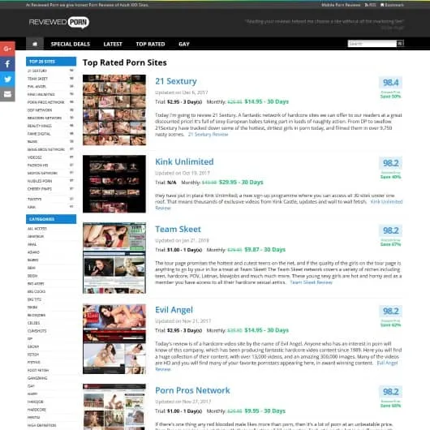Open the Latest menu item
This screenshot has width=430, height=430.
(113, 44)
